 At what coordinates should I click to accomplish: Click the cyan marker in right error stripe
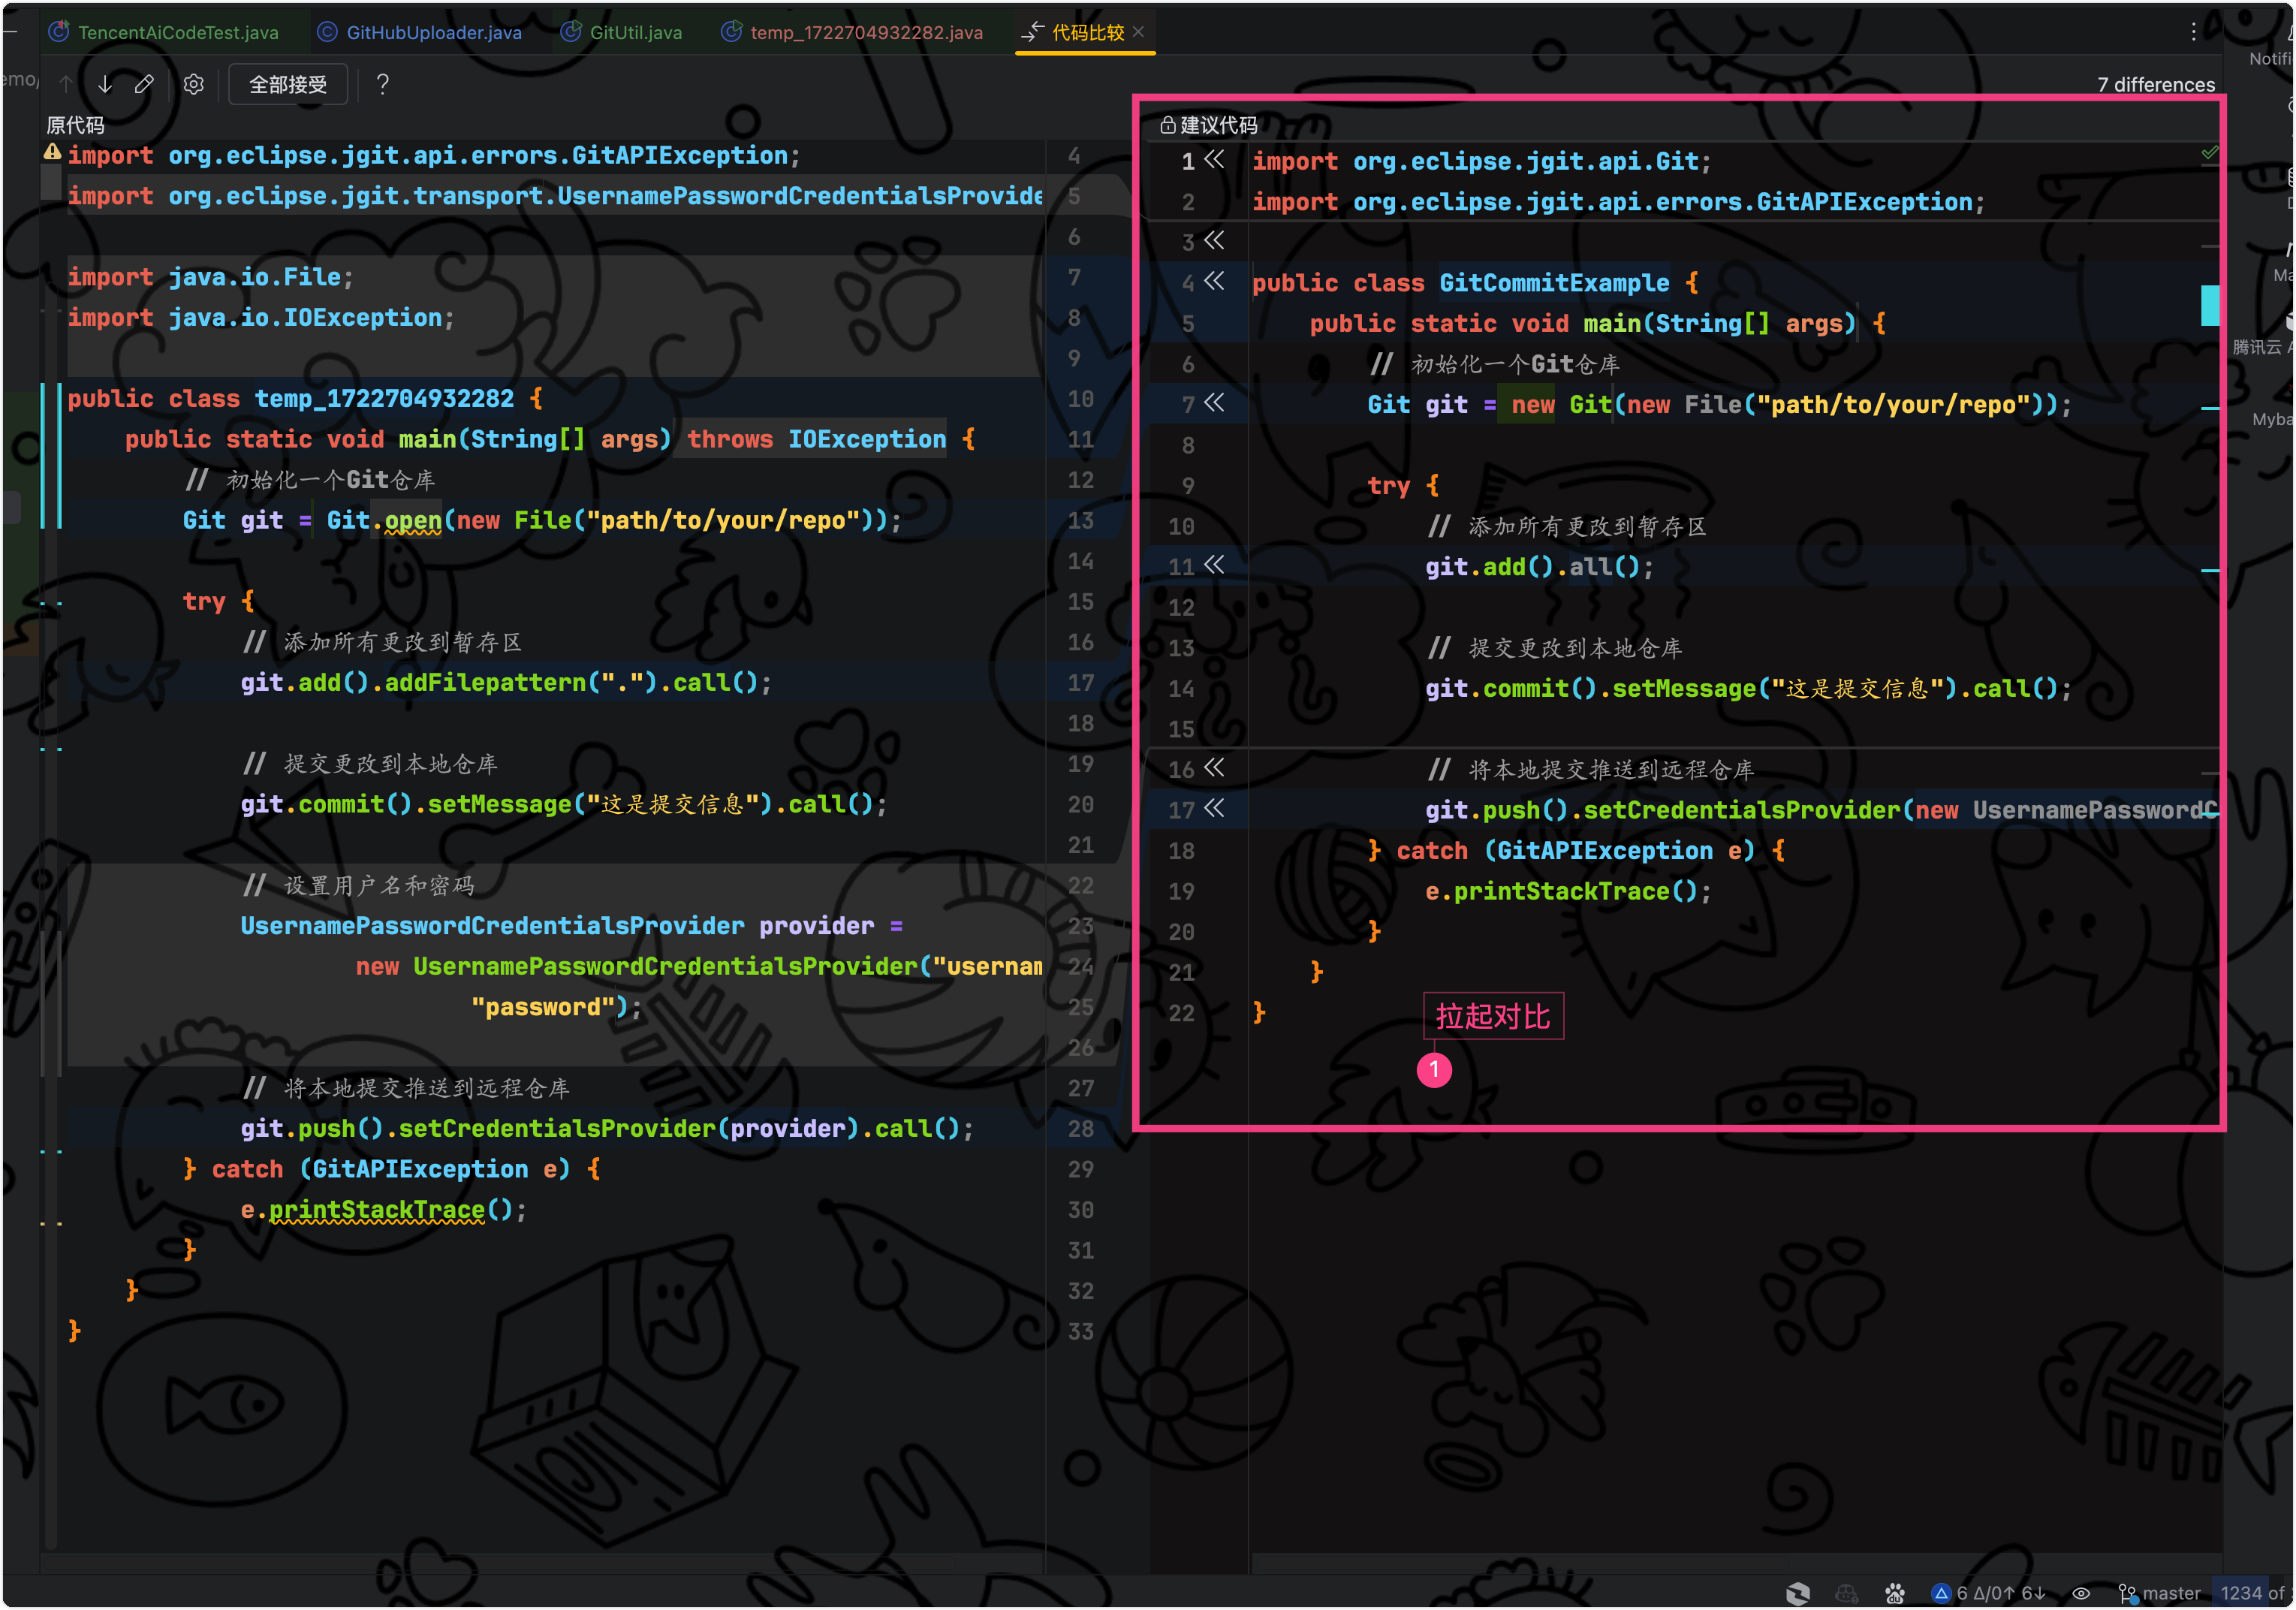2209,306
